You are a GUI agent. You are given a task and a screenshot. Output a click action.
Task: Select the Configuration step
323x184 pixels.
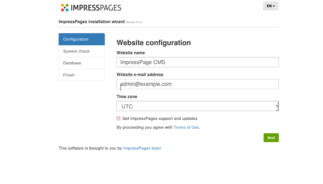(76, 39)
